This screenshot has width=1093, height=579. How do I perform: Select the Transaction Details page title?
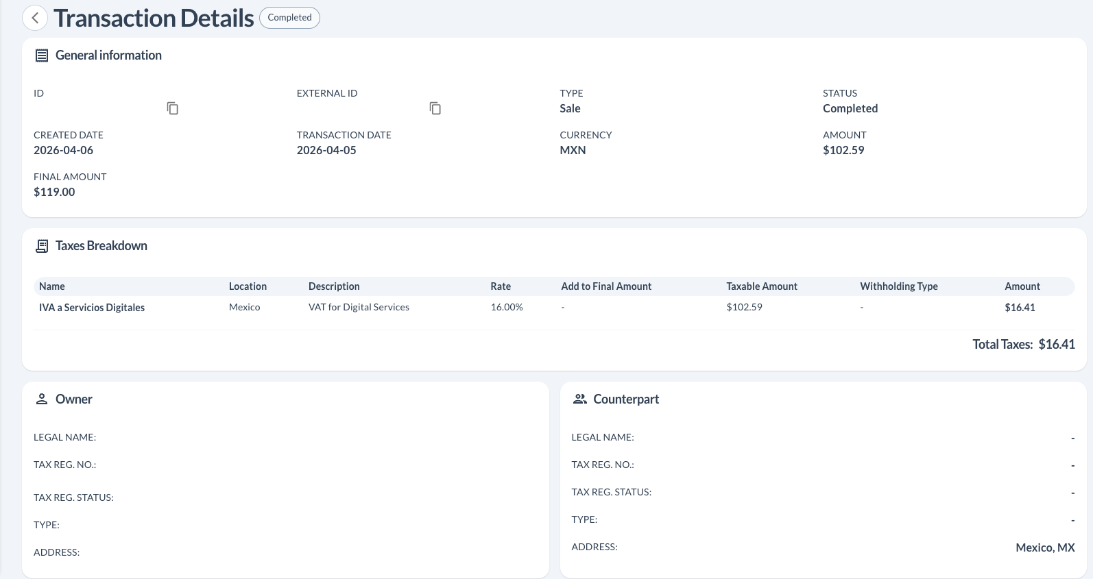[154, 19]
